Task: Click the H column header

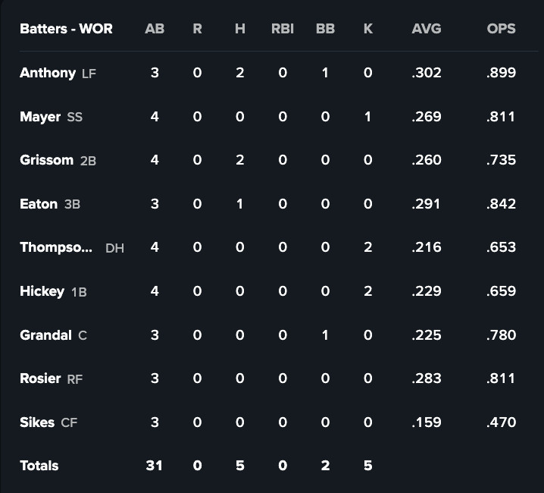Action: [x=240, y=29]
